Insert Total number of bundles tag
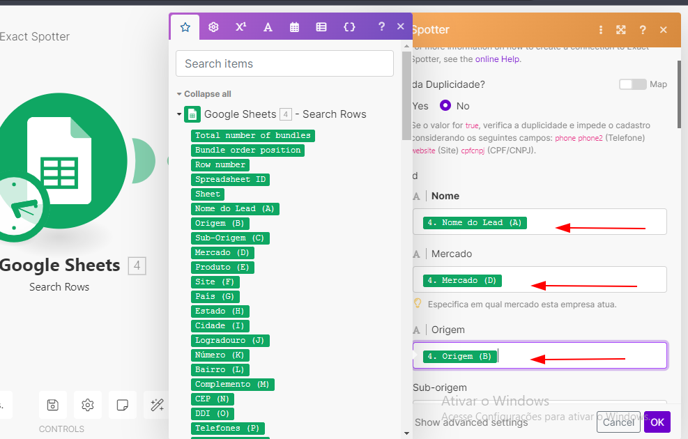 (253, 135)
